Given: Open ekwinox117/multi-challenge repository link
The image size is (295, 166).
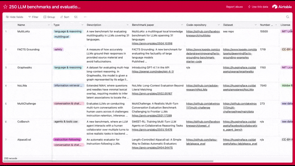Looking at the screenshot, I should 203,106.
